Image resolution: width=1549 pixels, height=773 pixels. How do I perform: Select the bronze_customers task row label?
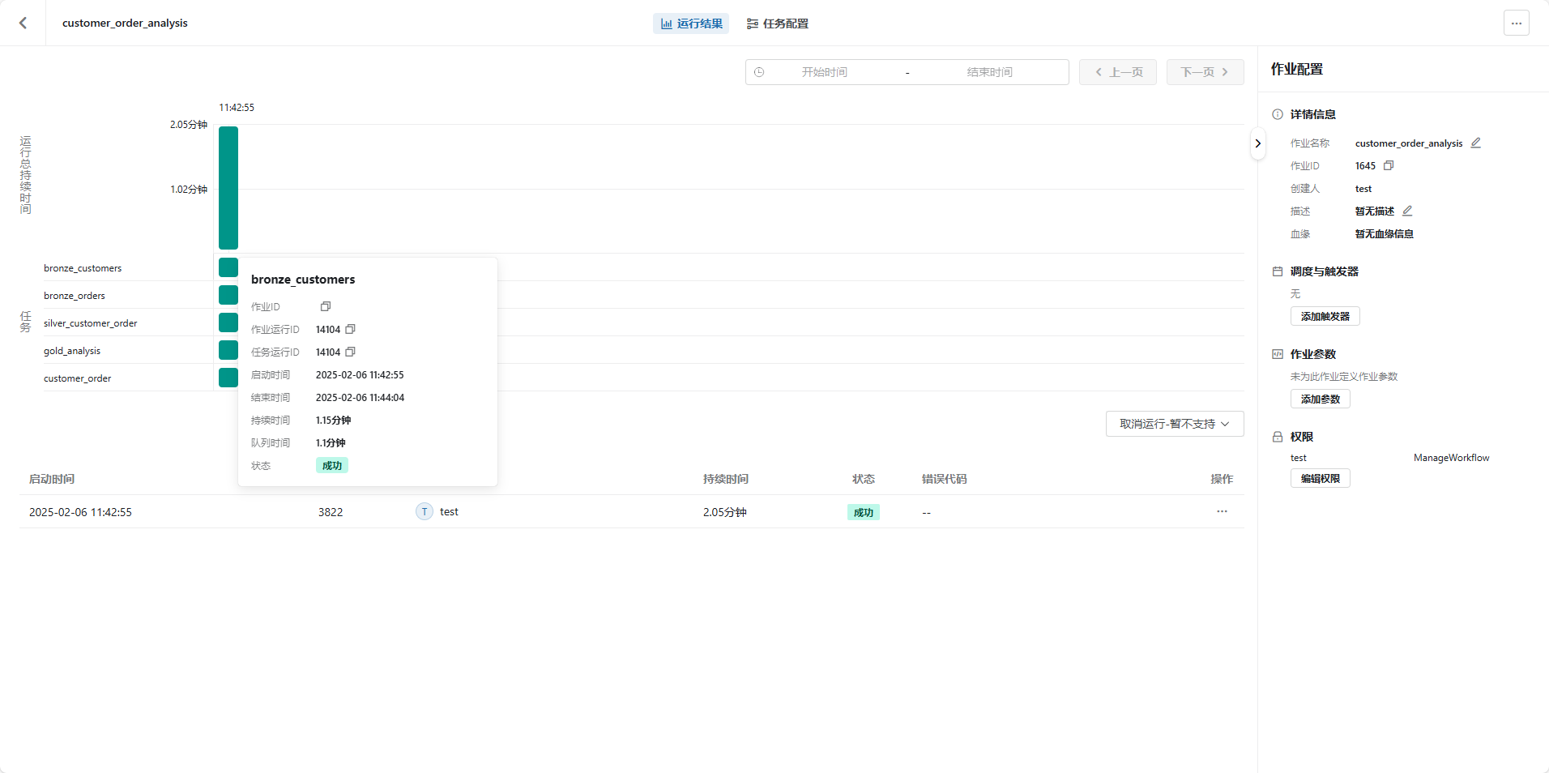tap(83, 268)
